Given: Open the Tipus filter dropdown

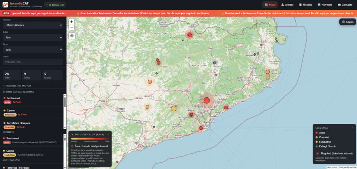Looking at the screenshot, I should [x=33, y=49].
